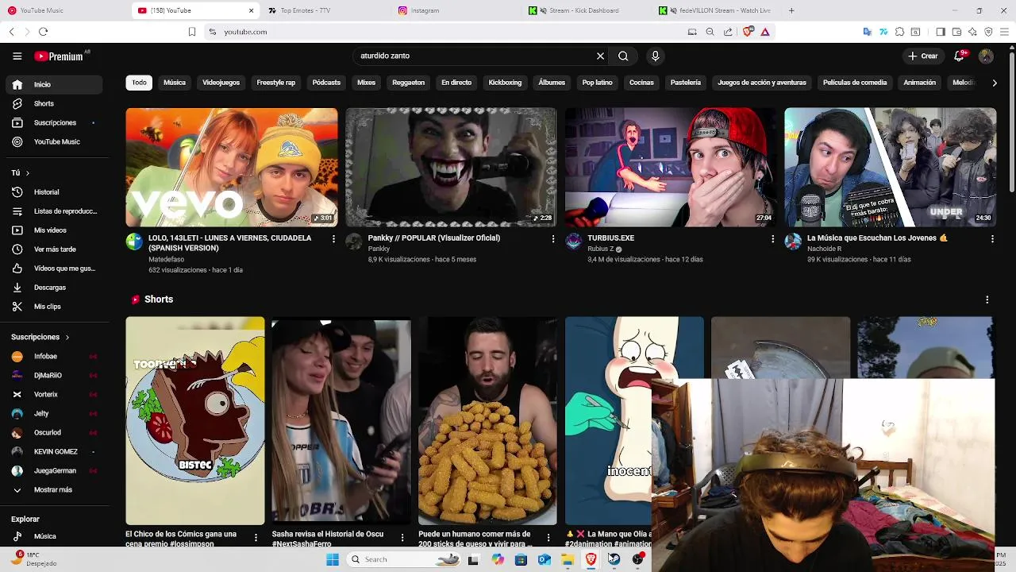The width and height of the screenshot is (1016, 572).
Task: Select the Películas de comedia chip
Action: (x=855, y=83)
